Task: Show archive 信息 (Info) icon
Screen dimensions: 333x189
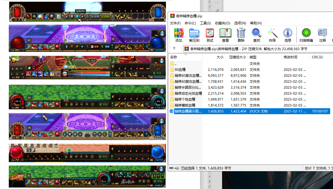Action: tap(288, 35)
